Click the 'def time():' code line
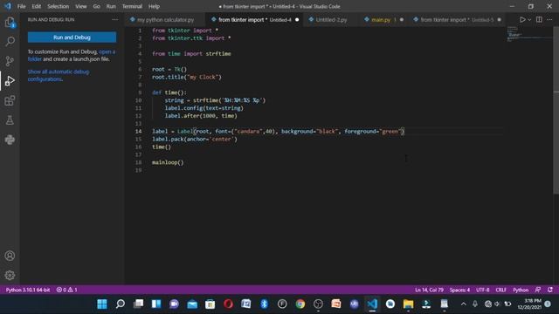The image size is (559, 314). click(169, 92)
